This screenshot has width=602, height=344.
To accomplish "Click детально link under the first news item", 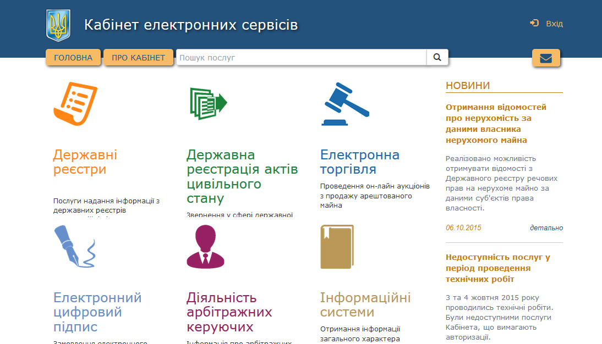I will click(546, 228).
